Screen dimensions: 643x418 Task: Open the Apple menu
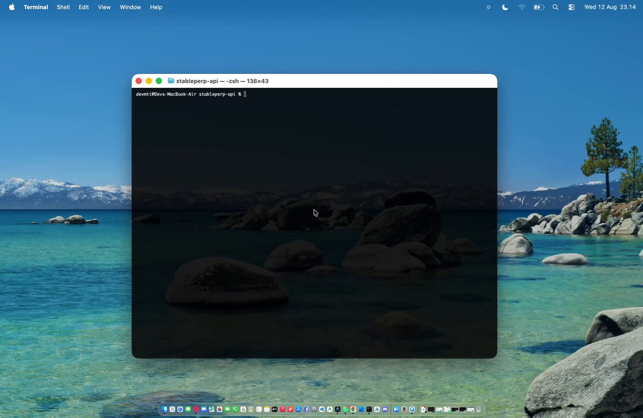12,7
